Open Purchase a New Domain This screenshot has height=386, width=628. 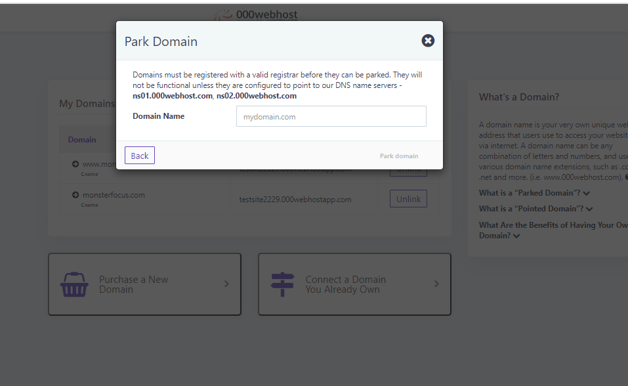point(144,284)
